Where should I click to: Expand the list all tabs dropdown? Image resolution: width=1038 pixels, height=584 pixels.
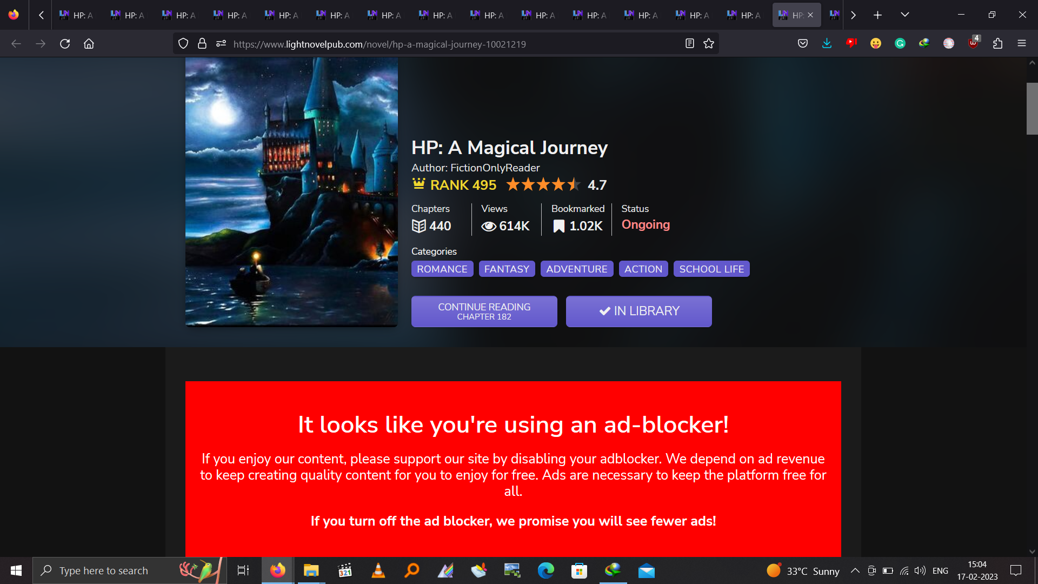tap(904, 15)
